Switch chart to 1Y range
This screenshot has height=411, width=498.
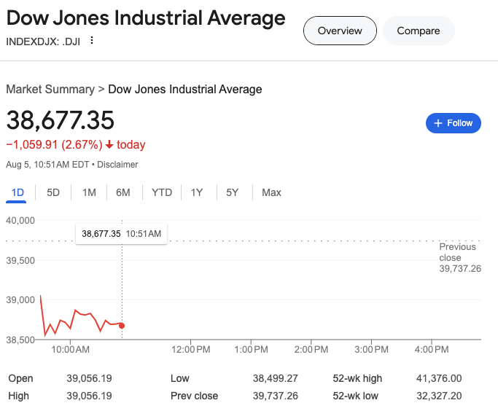pos(197,192)
